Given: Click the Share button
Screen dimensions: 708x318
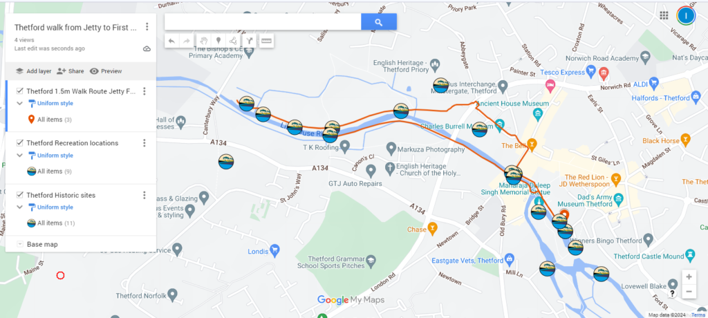Looking at the screenshot, I should [x=71, y=71].
